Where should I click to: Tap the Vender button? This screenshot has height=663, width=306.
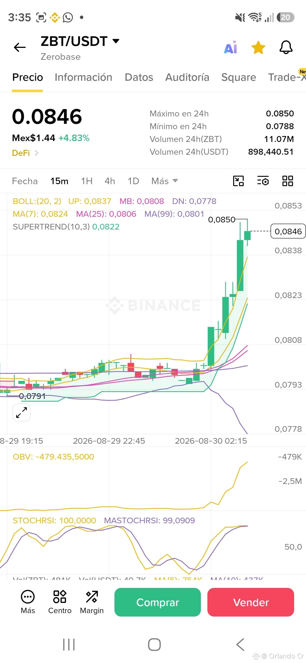coord(251,602)
